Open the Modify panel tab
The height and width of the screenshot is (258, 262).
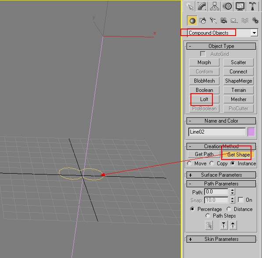pos(202,6)
